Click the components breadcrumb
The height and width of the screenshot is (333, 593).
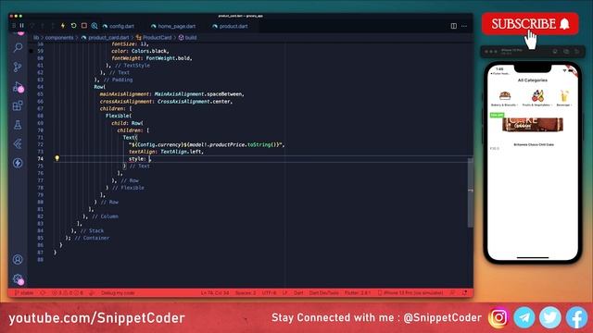click(x=59, y=37)
